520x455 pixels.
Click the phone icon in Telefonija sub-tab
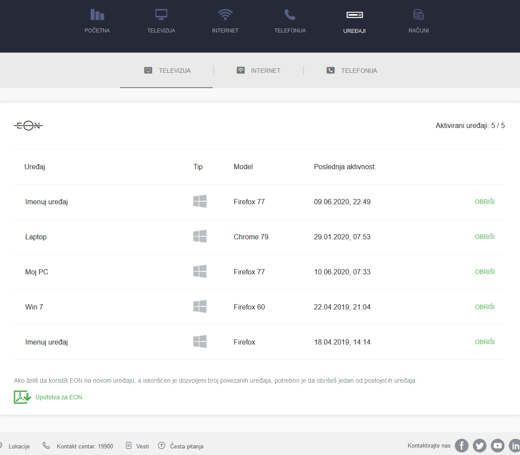(x=331, y=70)
